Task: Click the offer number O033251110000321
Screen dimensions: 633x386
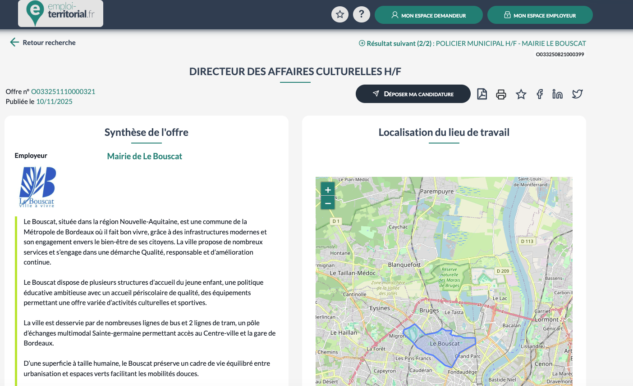Action: pyautogui.click(x=63, y=91)
